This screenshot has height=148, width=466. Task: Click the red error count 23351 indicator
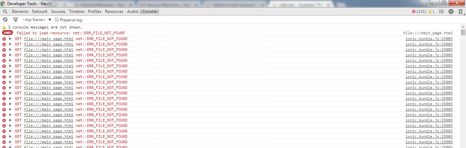coord(419,12)
